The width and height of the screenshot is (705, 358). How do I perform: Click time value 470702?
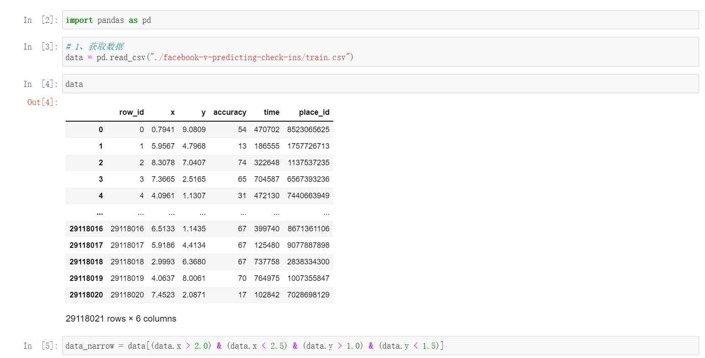(267, 130)
